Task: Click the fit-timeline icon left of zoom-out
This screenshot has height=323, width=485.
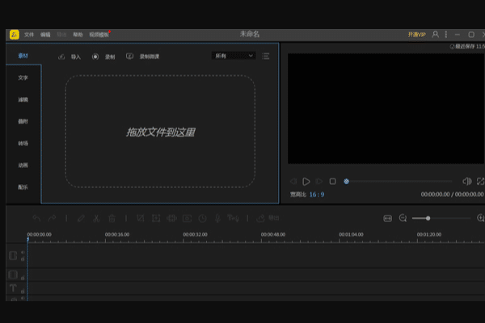Action: (x=387, y=218)
